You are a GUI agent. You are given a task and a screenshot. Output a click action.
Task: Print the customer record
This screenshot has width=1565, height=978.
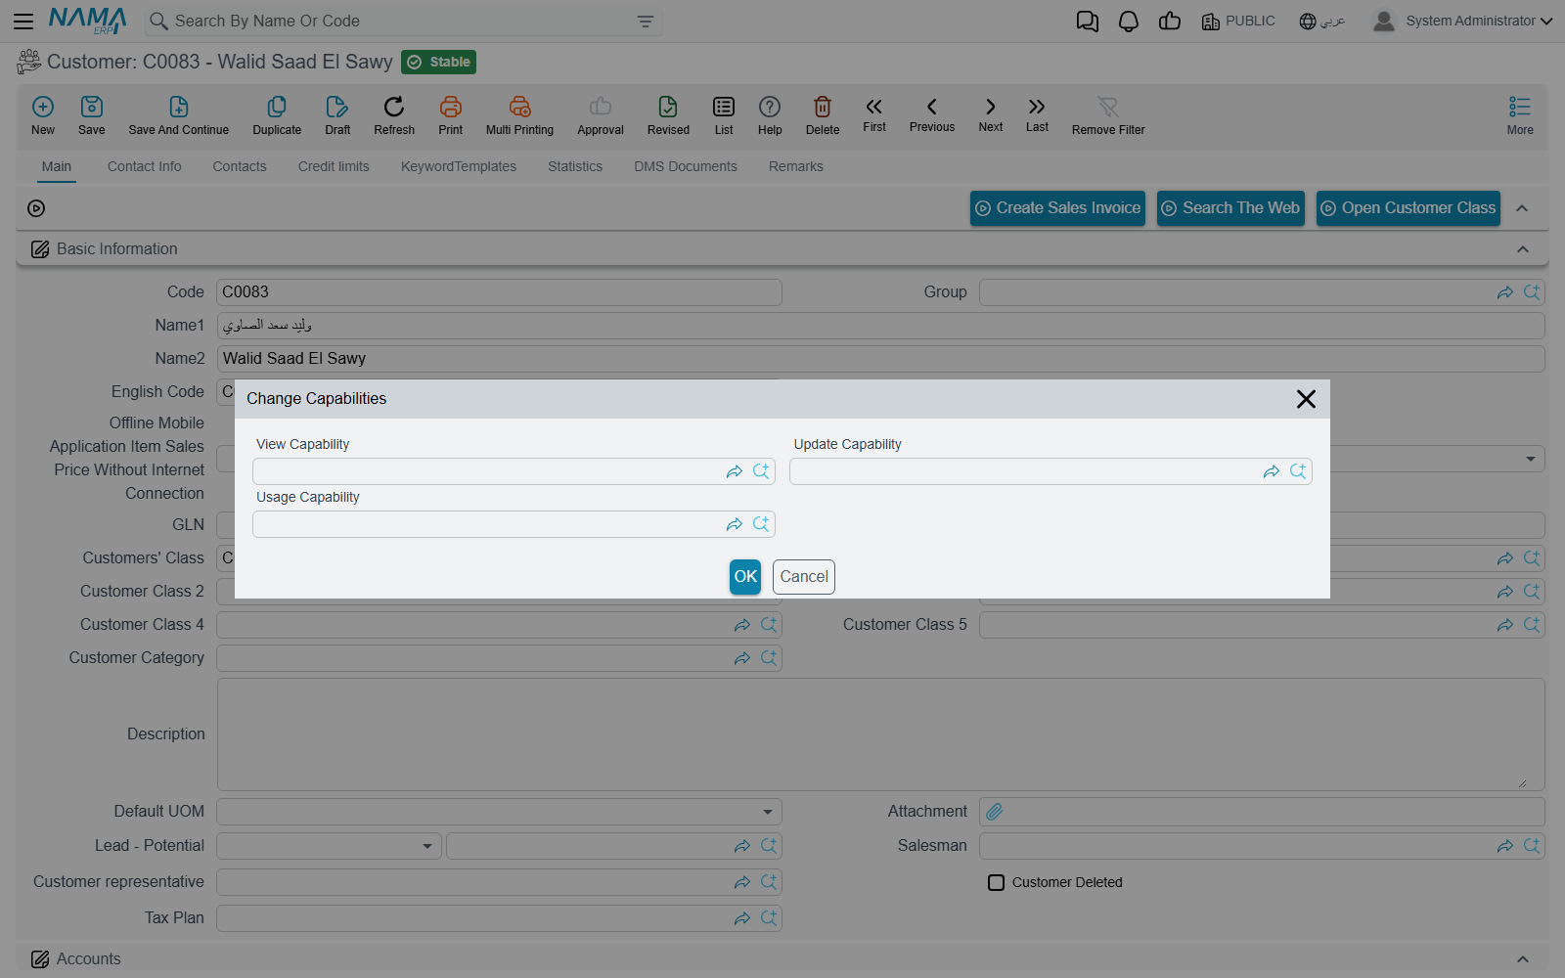click(x=451, y=115)
